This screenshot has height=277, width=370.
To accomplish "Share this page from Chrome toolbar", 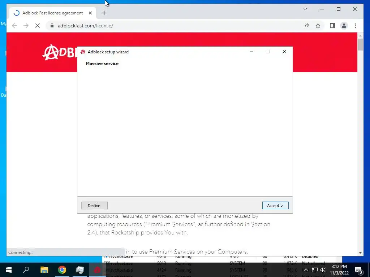I will click(x=306, y=26).
